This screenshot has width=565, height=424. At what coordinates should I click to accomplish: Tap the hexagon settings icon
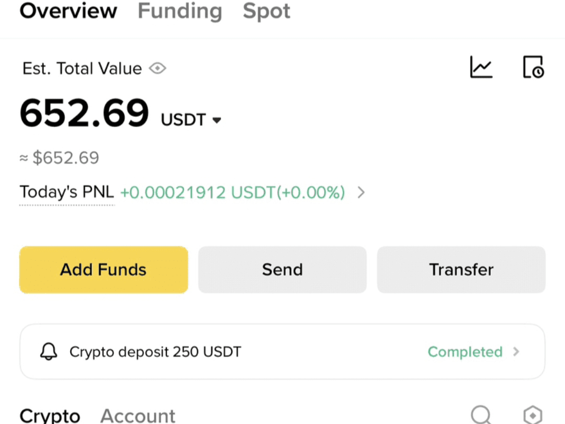tap(533, 415)
